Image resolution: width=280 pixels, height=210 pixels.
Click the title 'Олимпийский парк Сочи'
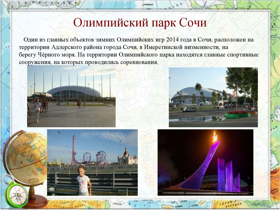coord(140,23)
